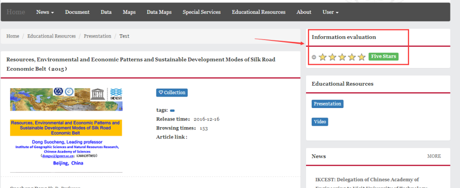460x188 pixels.
Task: Click the presentation slide thumbnail
Action: click(66, 130)
